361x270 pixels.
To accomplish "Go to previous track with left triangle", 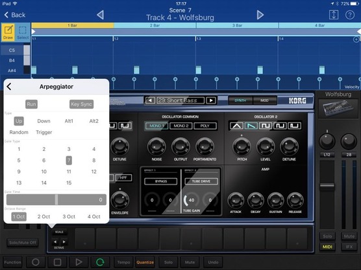I will click(x=100, y=15).
